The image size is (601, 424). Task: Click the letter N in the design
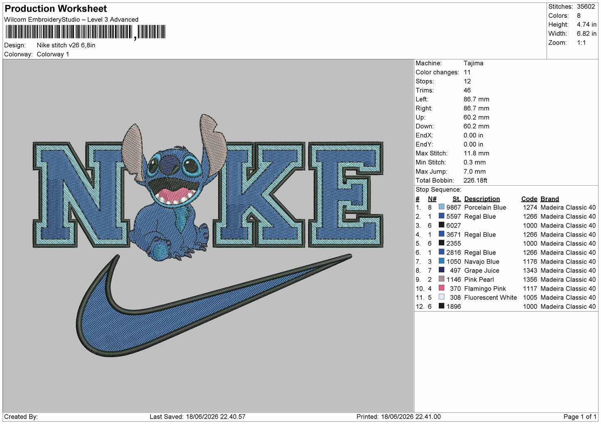click(82, 195)
